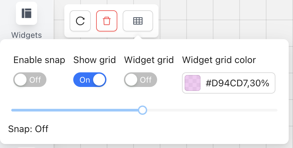
Task: Turn on the Enable snap switch
Action: (30, 80)
